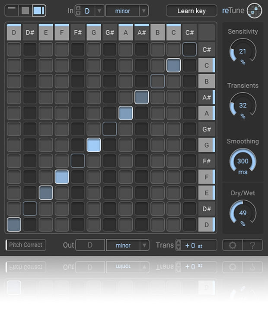Click the In key stepper arrows
Image resolution: width=268 pixels, height=313 pixels.
click(78, 11)
